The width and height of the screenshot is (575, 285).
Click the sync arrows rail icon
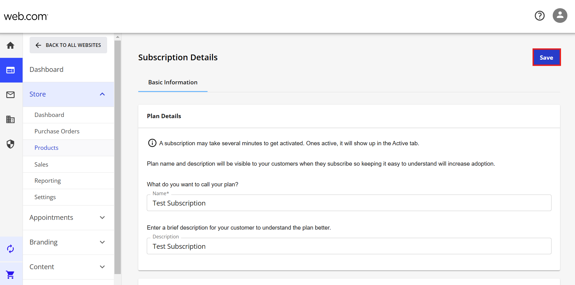pyautogui.click(x=10, y=249)
